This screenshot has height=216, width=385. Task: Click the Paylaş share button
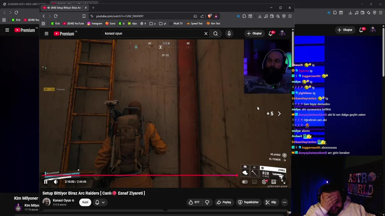click(224, 202)
